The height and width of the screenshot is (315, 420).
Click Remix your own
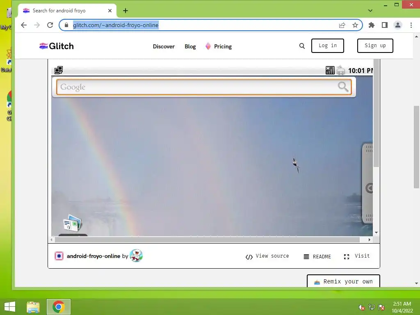[x=343, y=281]
